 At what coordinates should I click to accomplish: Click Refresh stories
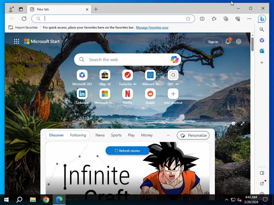coord(128,151)
